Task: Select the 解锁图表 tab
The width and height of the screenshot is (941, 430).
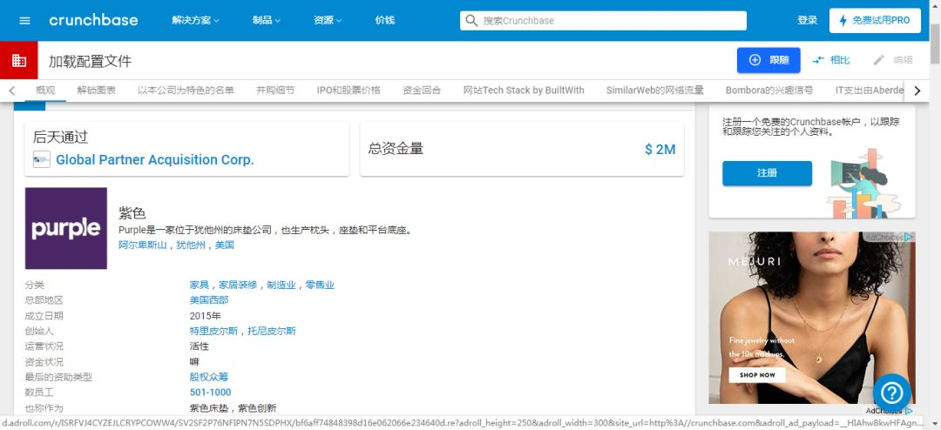Action: click(x=96, y=91)
